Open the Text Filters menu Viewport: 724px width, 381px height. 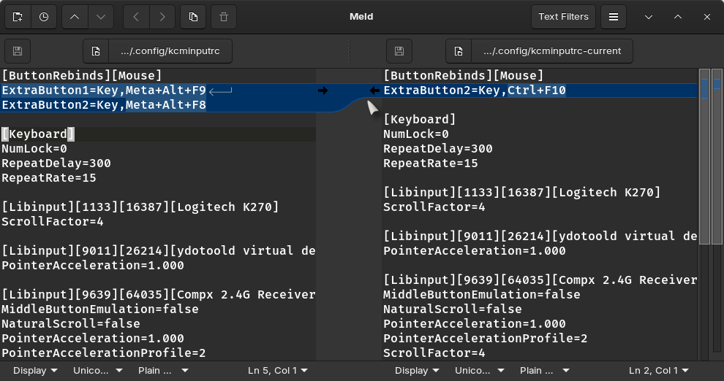(x=563, y=17)
